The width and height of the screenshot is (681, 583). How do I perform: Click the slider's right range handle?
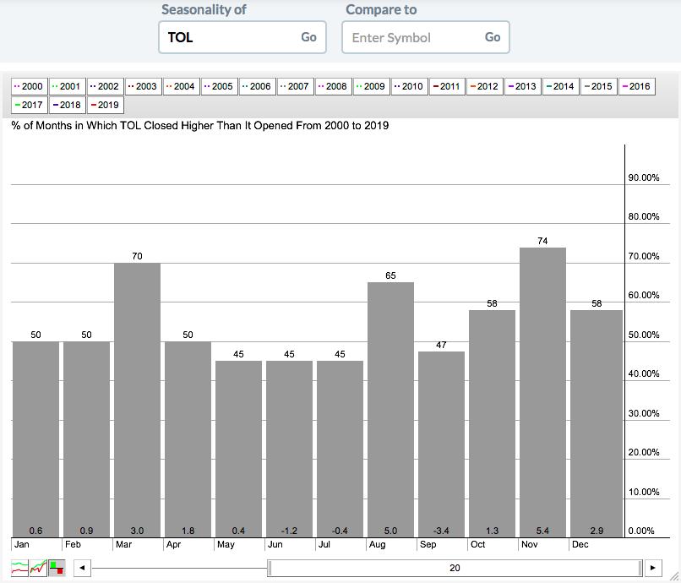[x=640, y=568]
